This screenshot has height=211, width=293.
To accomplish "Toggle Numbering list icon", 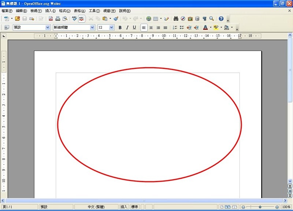I will click(x=175, y=27).
